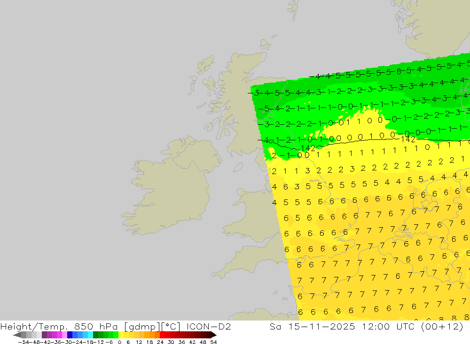470x344 pixels.
Task: Click the '0' legend scale label
Action: click(x=119, y=342)
